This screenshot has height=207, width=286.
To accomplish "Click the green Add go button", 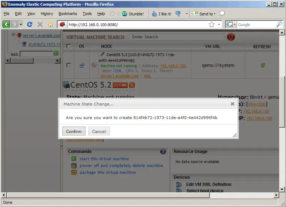I will point(56,53).
